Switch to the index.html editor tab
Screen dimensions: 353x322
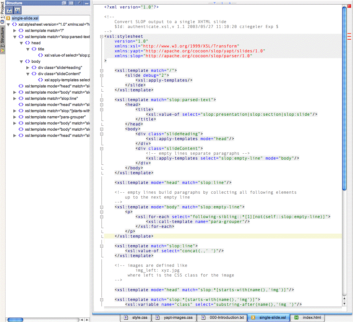307,317
